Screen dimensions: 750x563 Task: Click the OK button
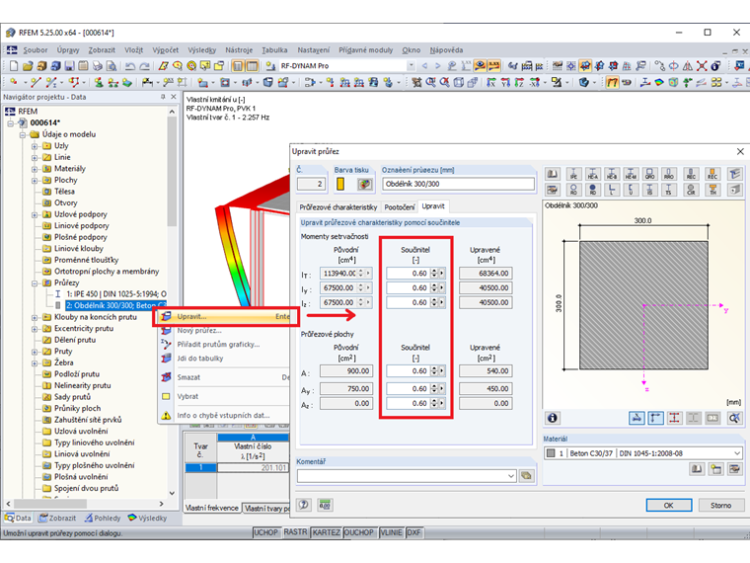pyautogui.click(x=669, y=505)
